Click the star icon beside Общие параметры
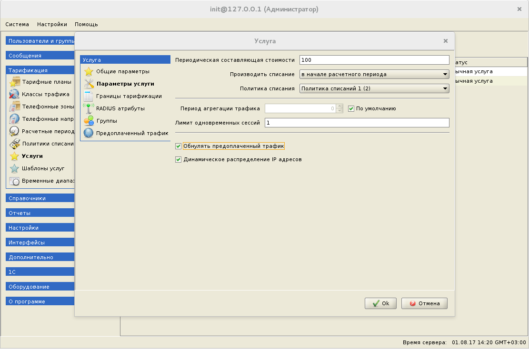 [88, 72]
